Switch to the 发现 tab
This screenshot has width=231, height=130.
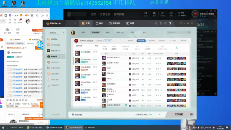(132, 32)
